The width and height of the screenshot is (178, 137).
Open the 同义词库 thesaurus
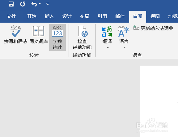click(39, 35)
